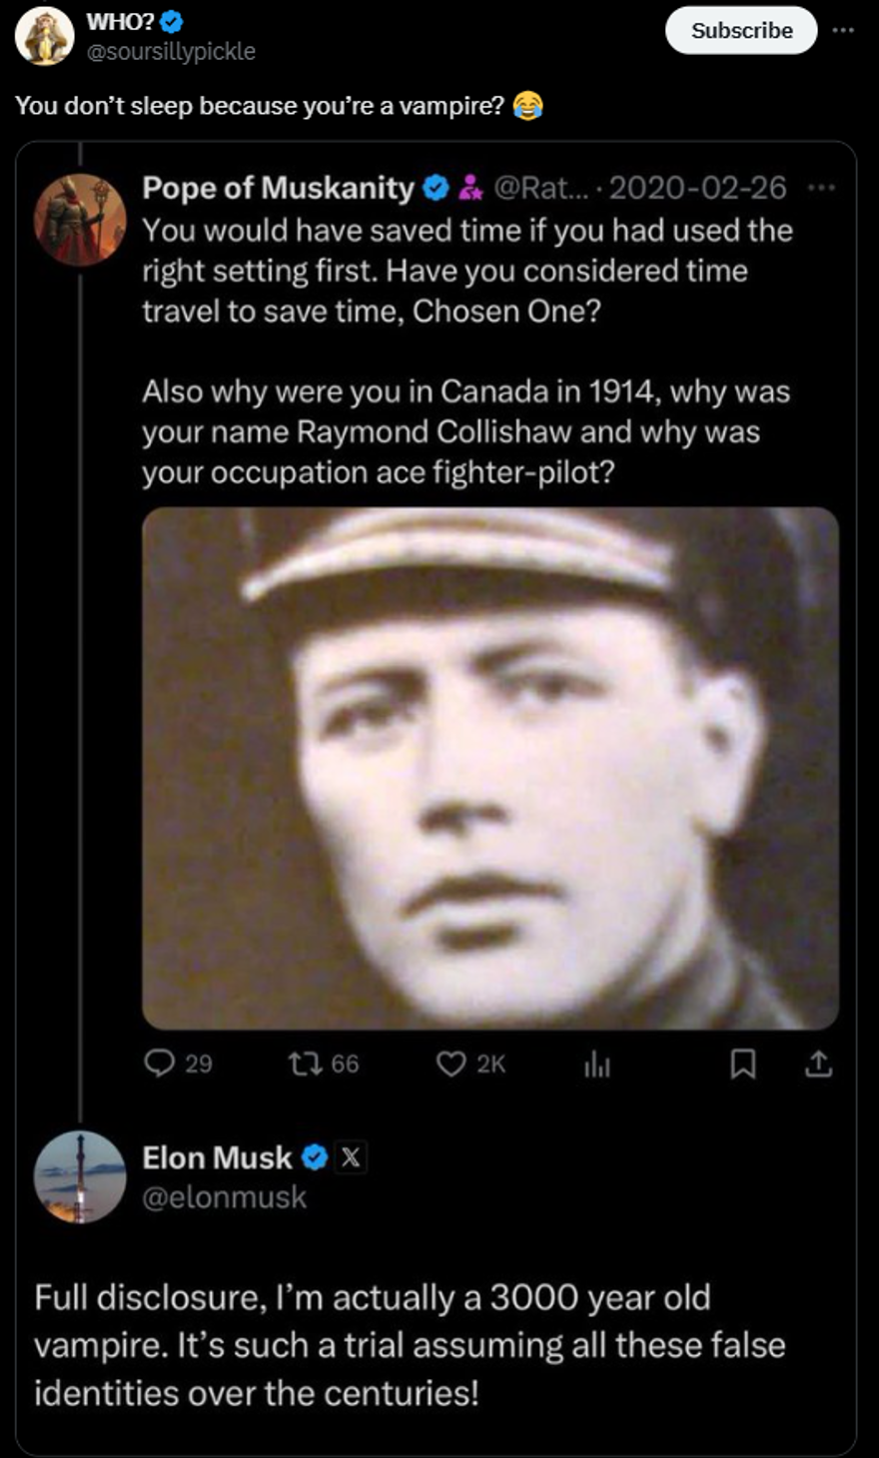Open view analytics bar-chart icon
Image resolution: width=879 pixels, height=1458 pixels.
click(596, 1065)
